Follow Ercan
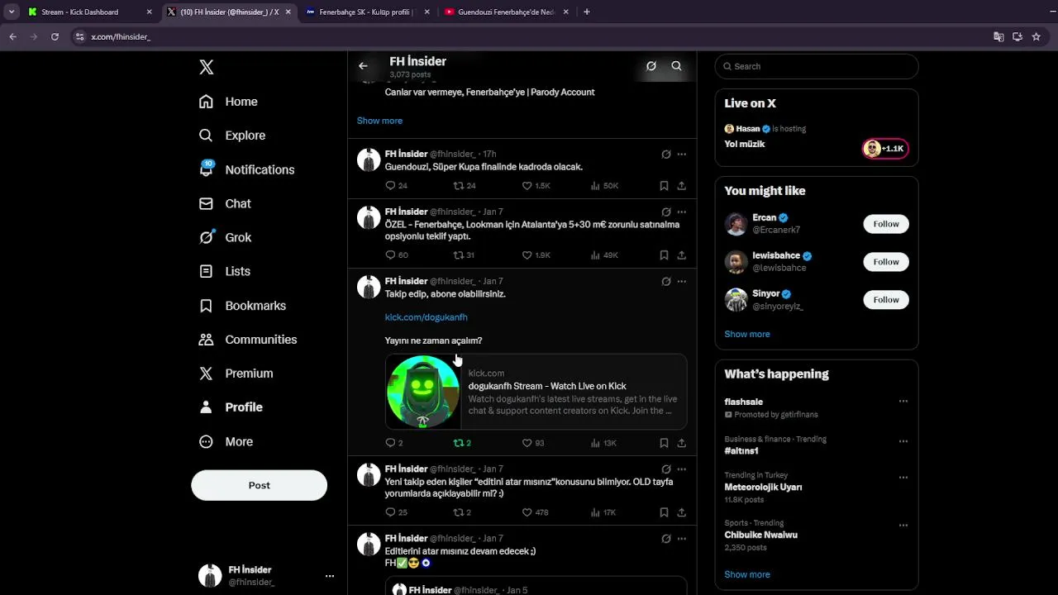The width and height of the screenshot is (1058, 595). coord(886,224)
